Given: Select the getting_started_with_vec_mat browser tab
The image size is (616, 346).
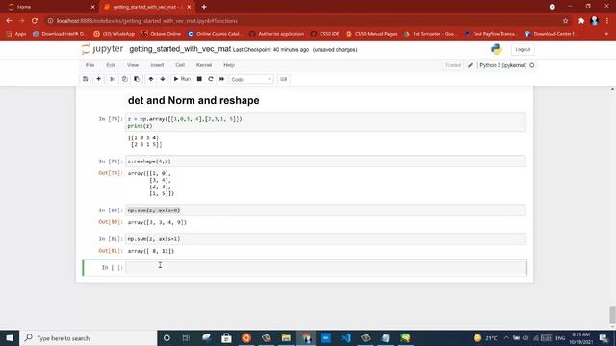Looking at the screenshot, I should click(146, 7).
